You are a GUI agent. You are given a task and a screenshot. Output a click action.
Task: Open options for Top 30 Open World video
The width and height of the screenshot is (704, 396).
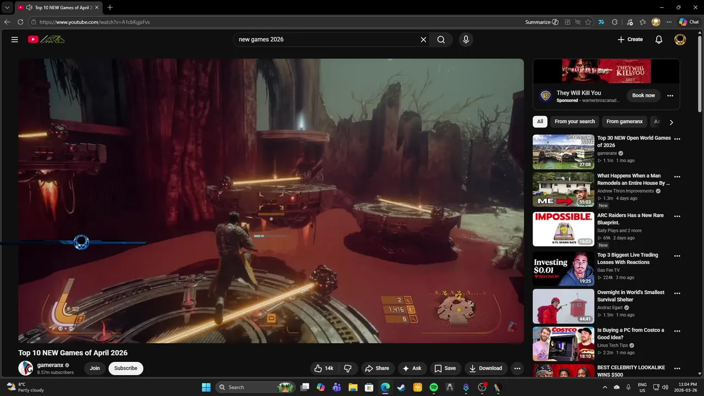677,139
